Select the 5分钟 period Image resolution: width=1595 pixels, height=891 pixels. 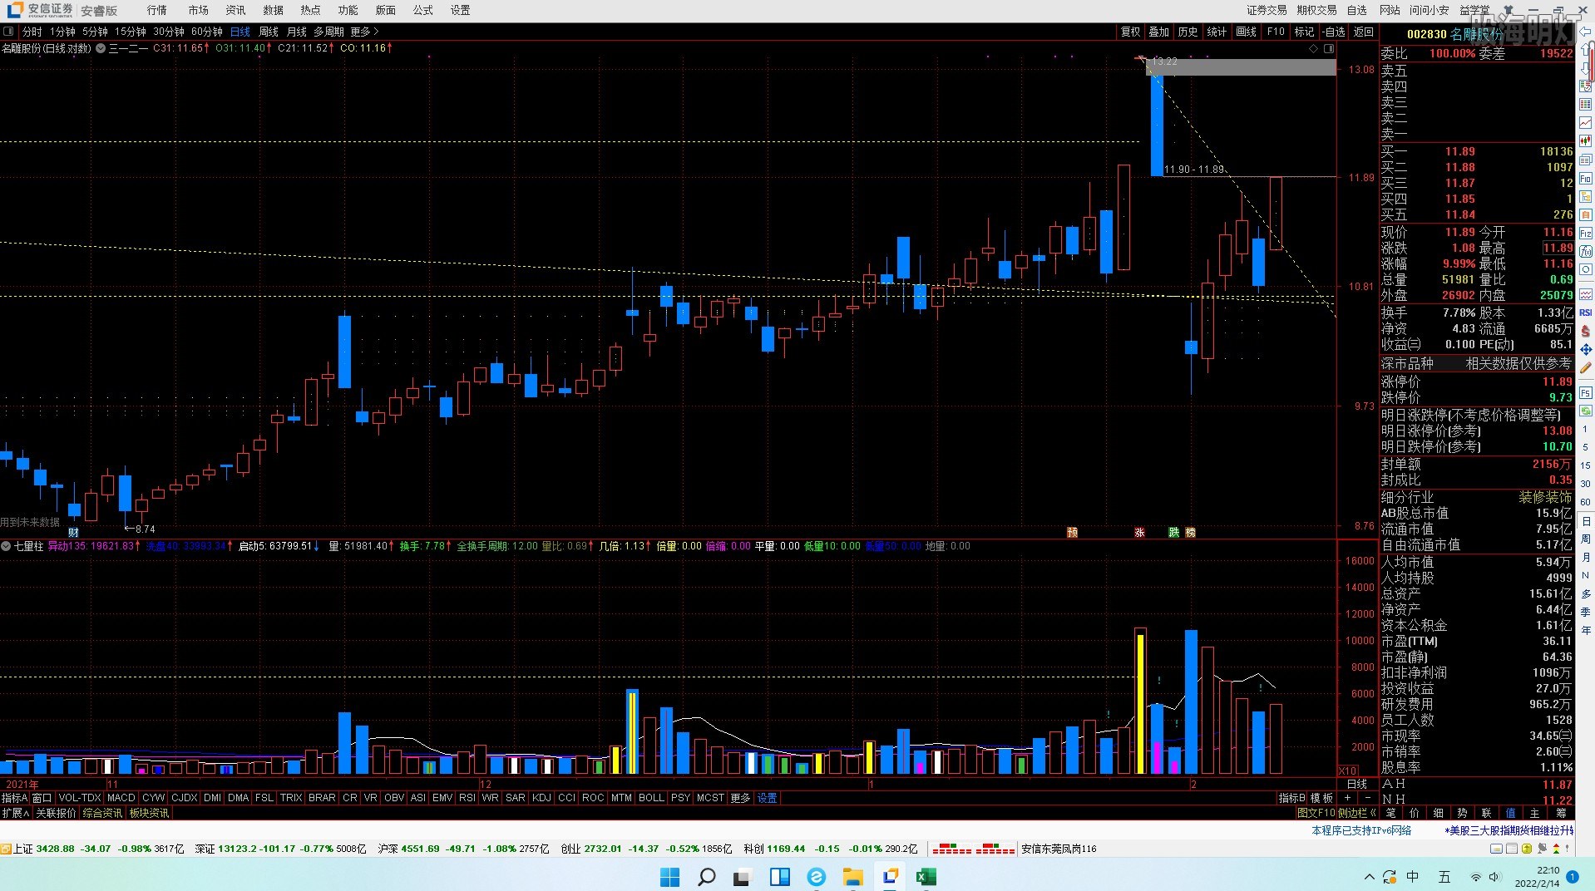tap(95, 32)
